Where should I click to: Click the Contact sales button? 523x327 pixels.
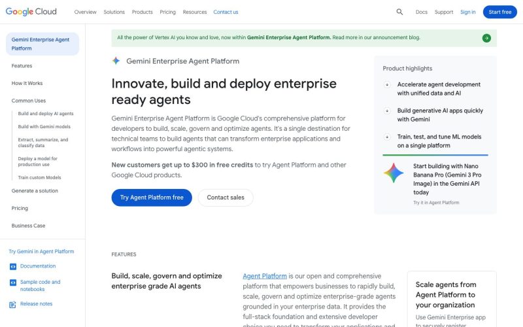[x=226, y=198]
